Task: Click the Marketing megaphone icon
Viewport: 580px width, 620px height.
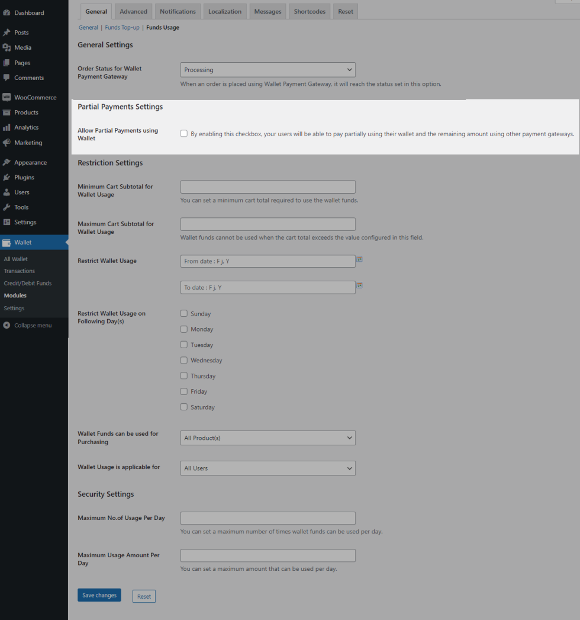Action: click(7, 142)
